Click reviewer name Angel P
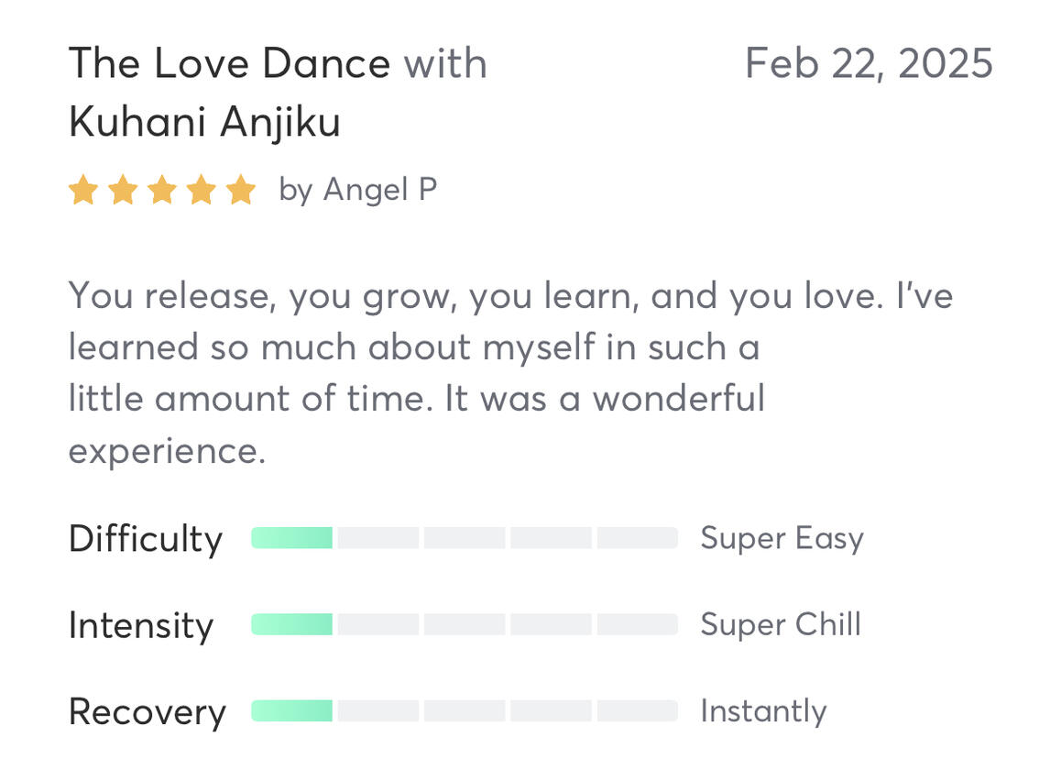This screenshot has width=1061, height=781. tap(380, 190)
